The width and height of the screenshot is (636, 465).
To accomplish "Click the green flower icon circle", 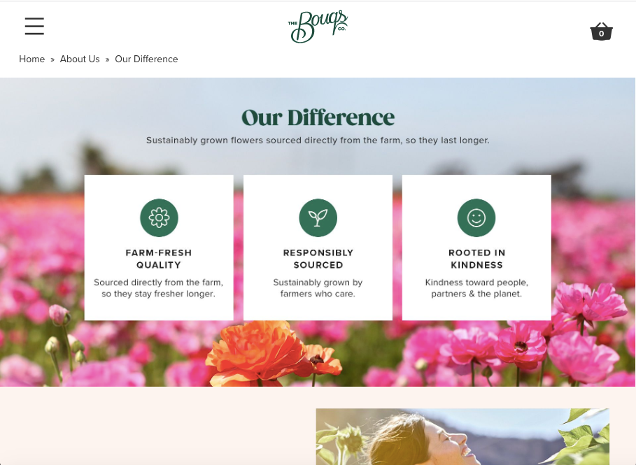I will click(x=159, y=217).
